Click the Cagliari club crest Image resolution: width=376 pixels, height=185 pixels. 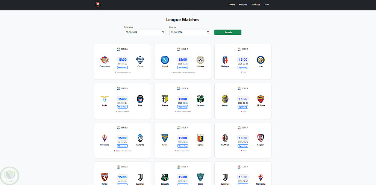(261, 138)
